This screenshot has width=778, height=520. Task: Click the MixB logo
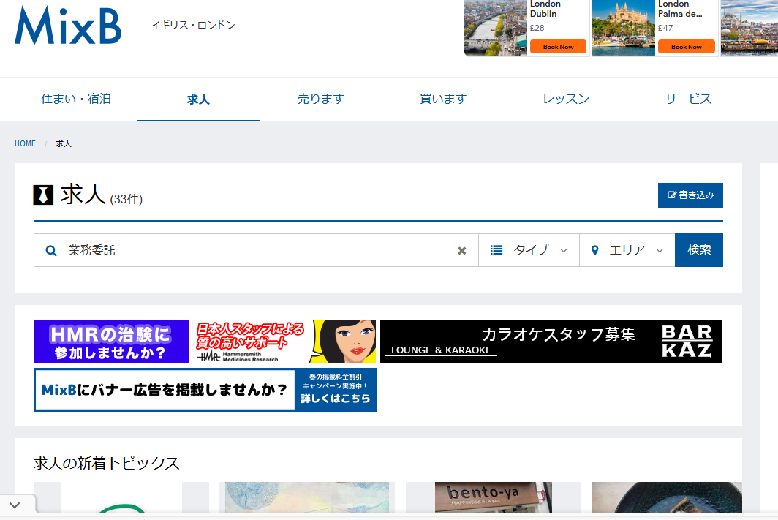[x=68, y=26]
